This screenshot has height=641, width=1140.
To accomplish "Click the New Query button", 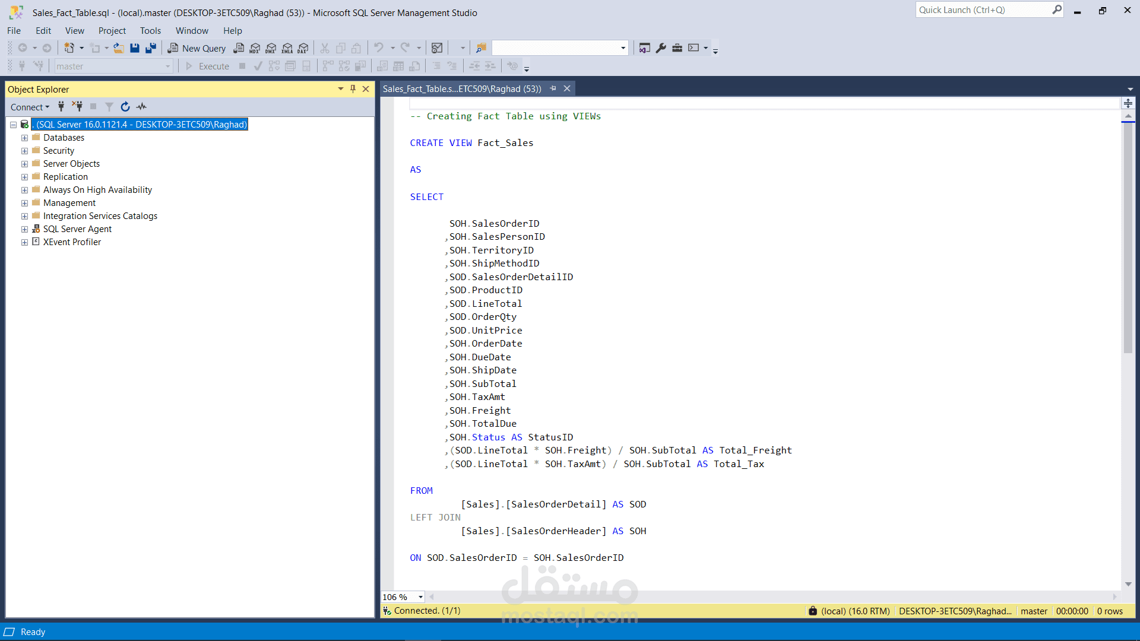I will click(x=197, y=48).
